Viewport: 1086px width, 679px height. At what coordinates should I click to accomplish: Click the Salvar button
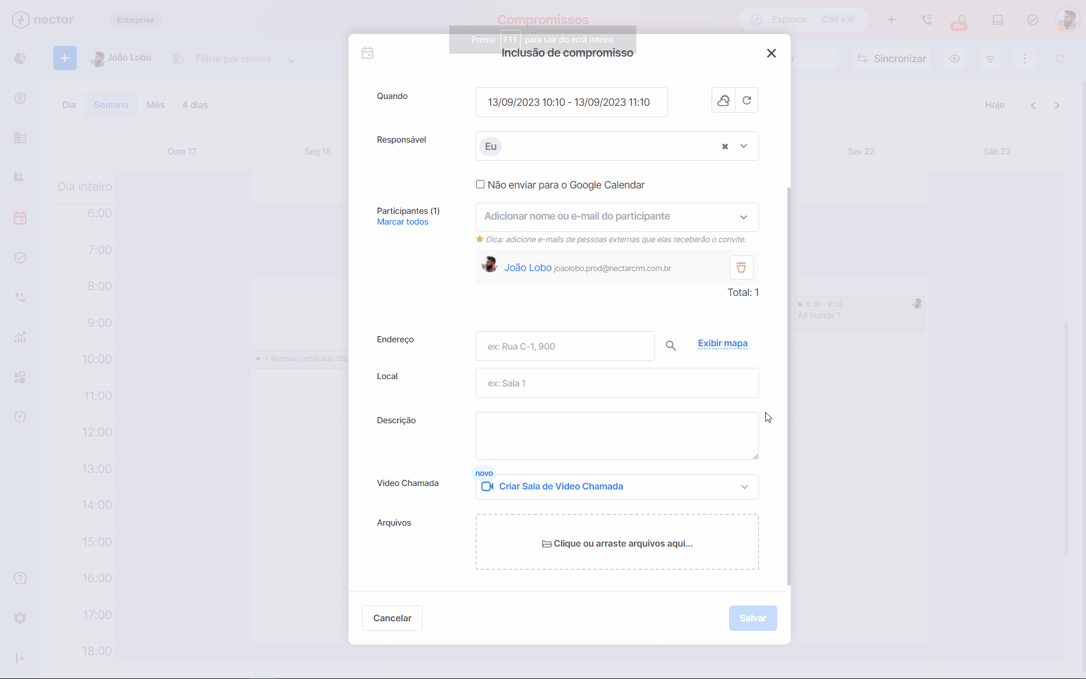753,618
